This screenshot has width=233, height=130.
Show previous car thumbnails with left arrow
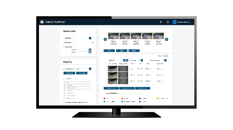[105, 39]
